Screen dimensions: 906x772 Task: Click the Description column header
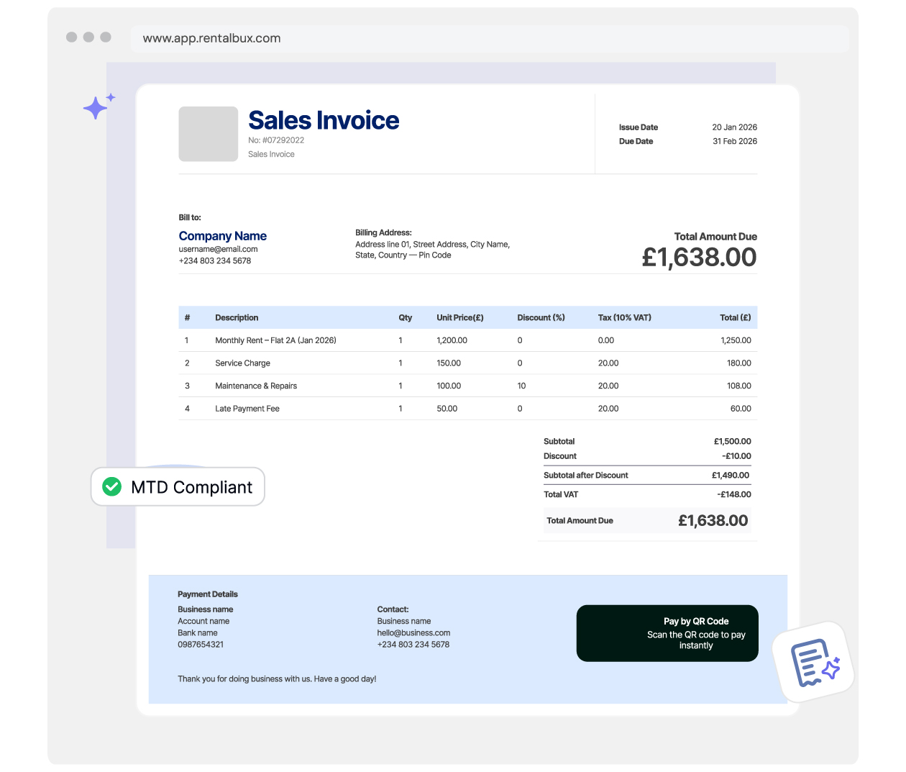pyautogui.click(x=237, y=318)
